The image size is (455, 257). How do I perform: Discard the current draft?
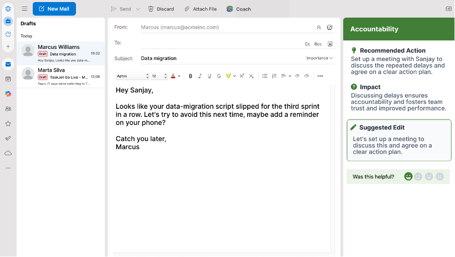(161, 9)
